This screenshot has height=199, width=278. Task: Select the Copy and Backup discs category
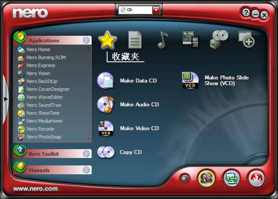click(219, 40)
